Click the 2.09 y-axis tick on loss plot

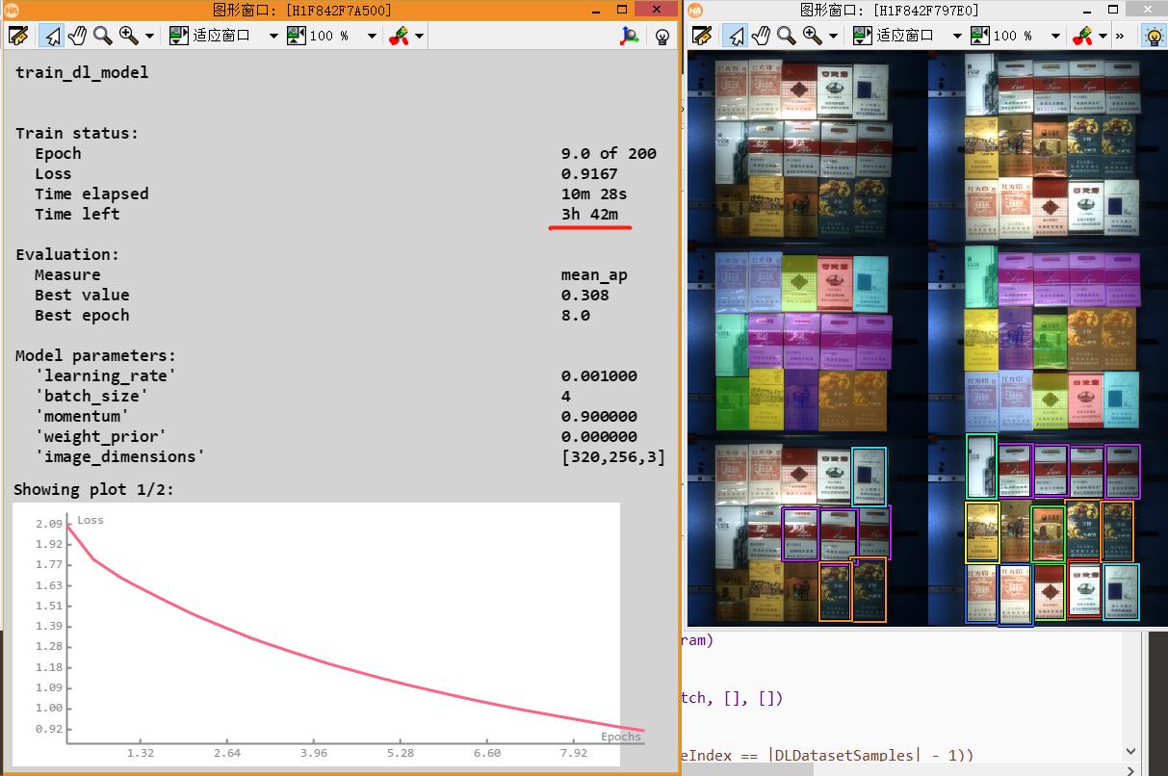pyautogui.click(x=48, y=523)
